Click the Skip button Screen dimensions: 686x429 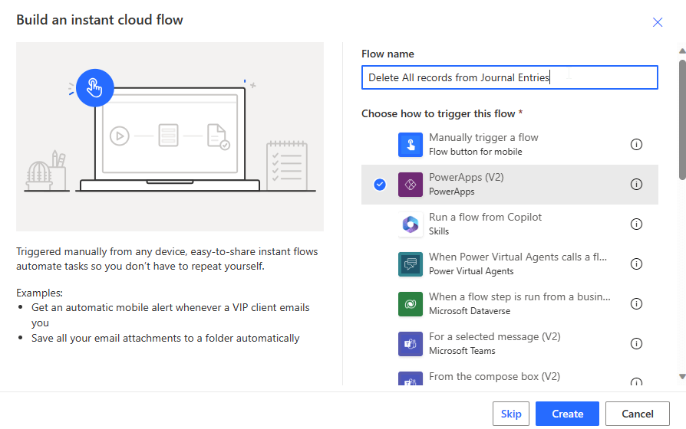pos(511,414)
